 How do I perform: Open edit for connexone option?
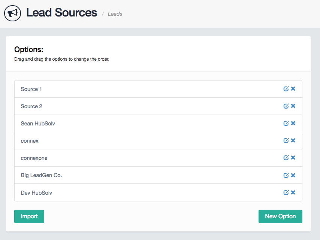(286, 158)
